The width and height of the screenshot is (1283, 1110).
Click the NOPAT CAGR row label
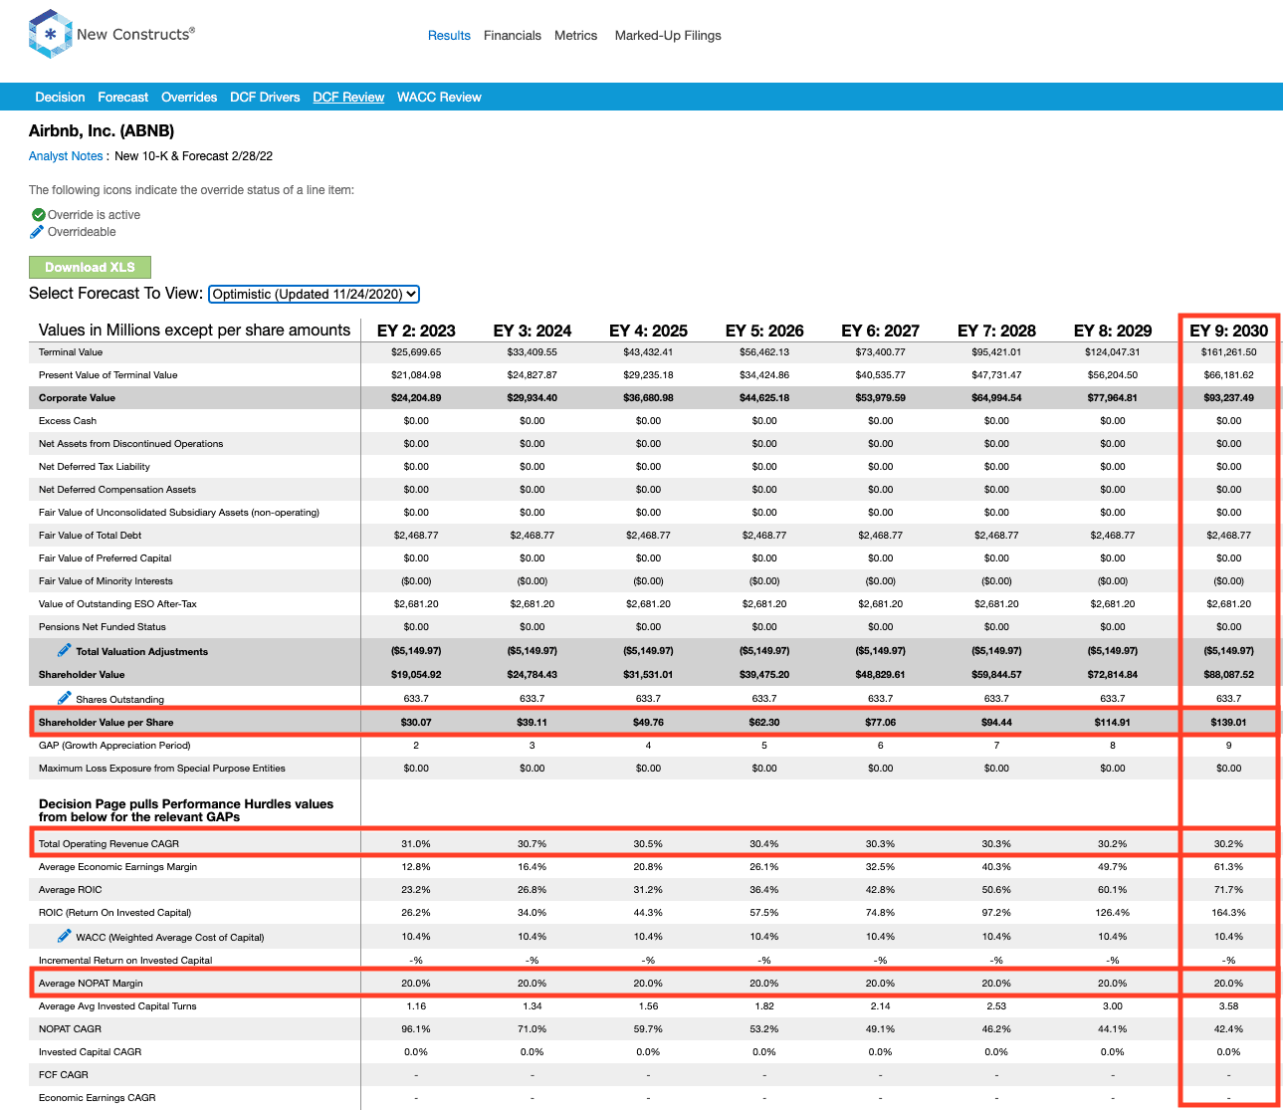[71, 1029]
